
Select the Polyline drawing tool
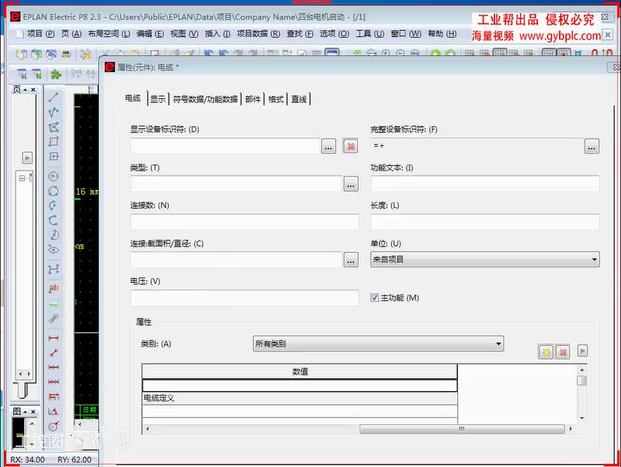pyautogui.click(x=53, y=112)
